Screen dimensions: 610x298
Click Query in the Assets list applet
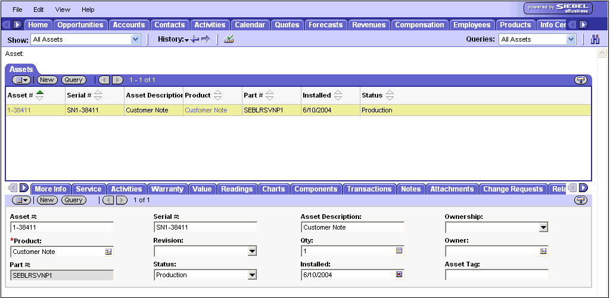(73, 80)
